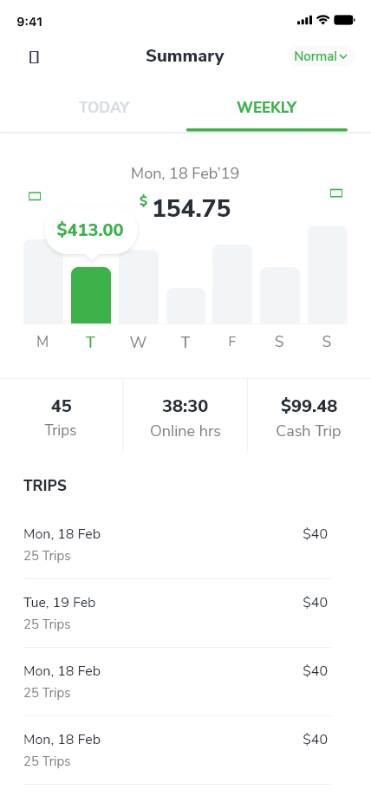Open the Normal mode dropdown

point(321,56)
